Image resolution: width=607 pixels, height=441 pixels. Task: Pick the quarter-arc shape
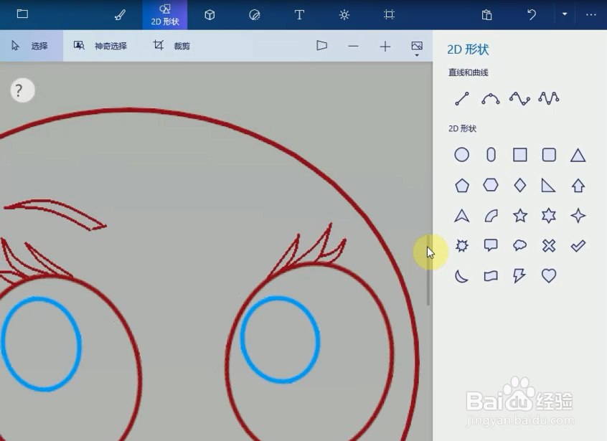pyautogui.click(x=491, y=216)
